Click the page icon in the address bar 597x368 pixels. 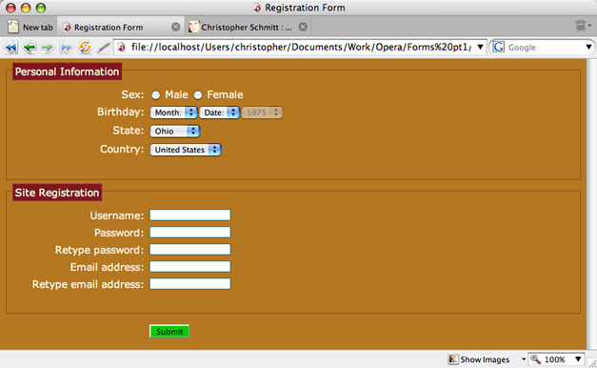pos(122,48)
